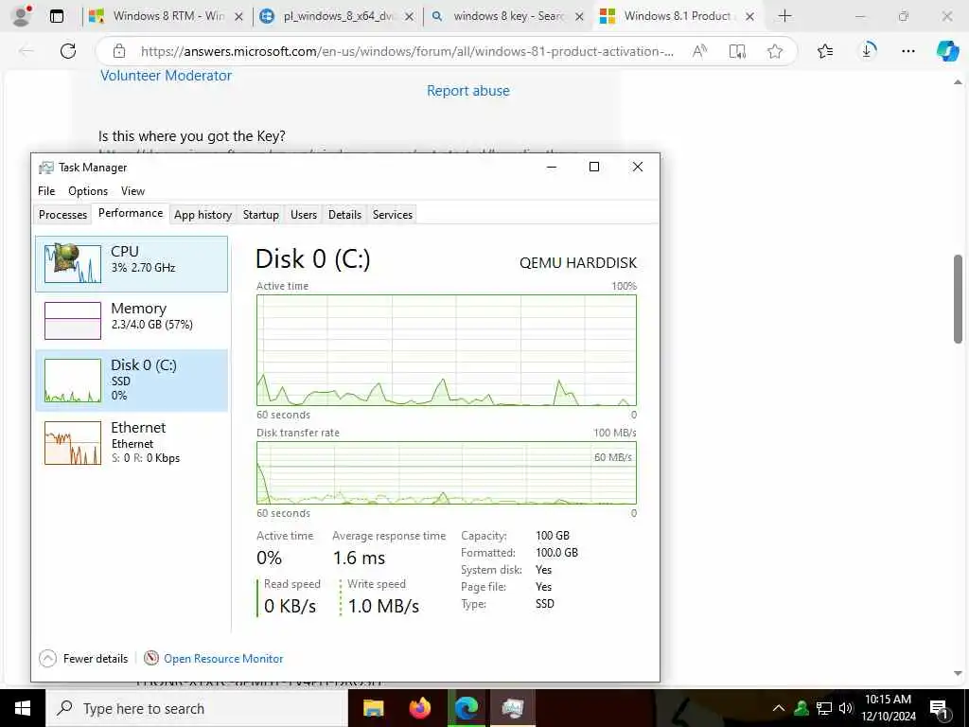Close the Windows 8.1 Product tab
Screen dimensions: 969x727
click(x=749, y=17)
